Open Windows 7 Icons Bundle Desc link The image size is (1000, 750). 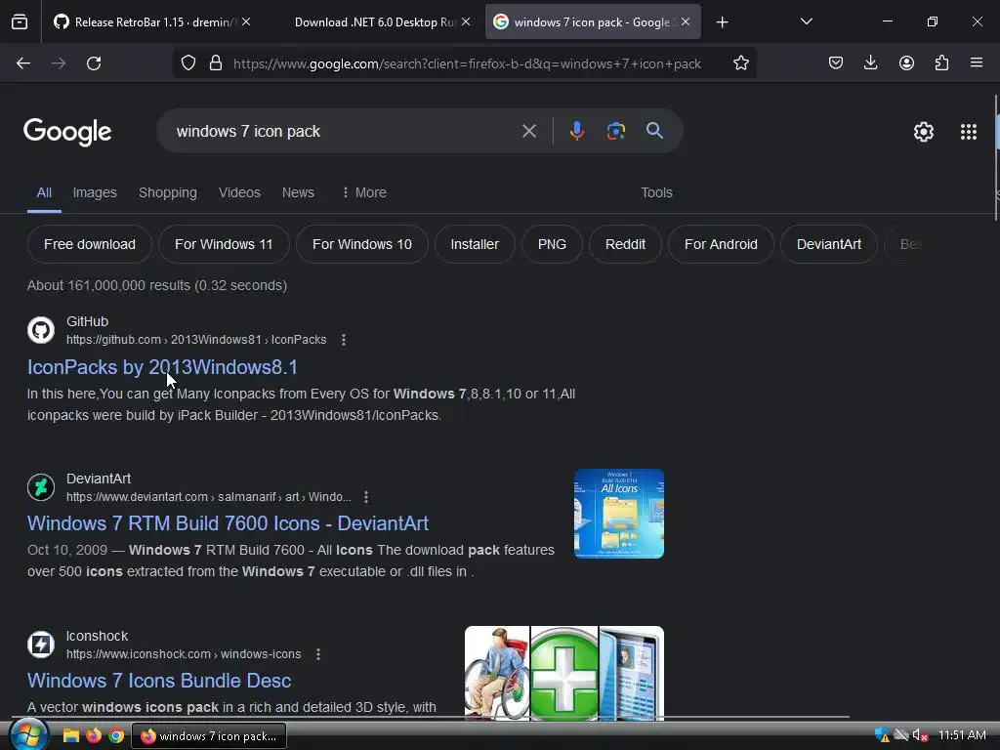(159, 681)
